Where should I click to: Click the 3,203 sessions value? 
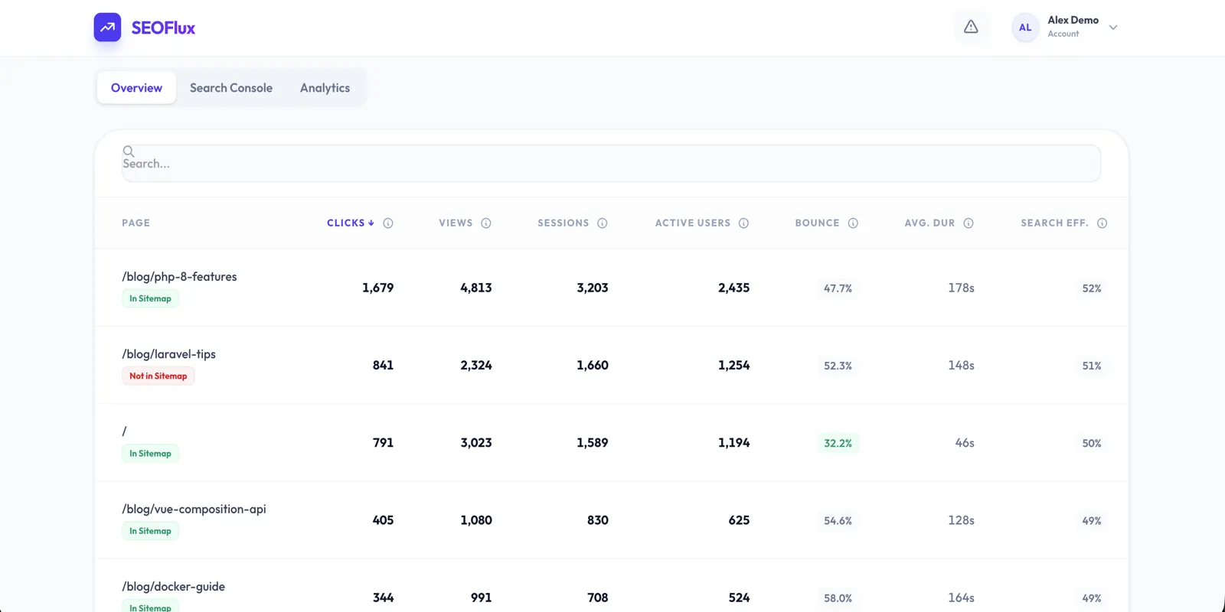592,288
